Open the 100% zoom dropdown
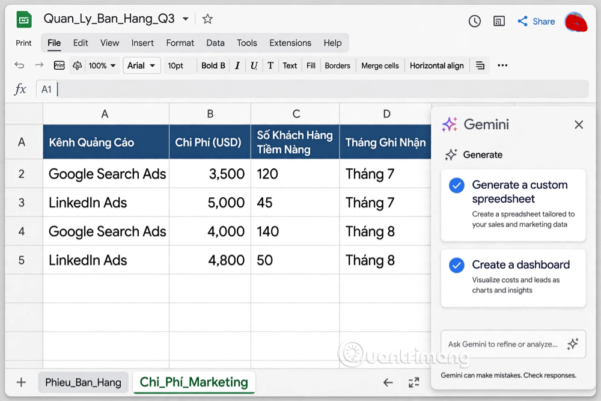Screen dimensions: 601x401 tap(102, 66)
